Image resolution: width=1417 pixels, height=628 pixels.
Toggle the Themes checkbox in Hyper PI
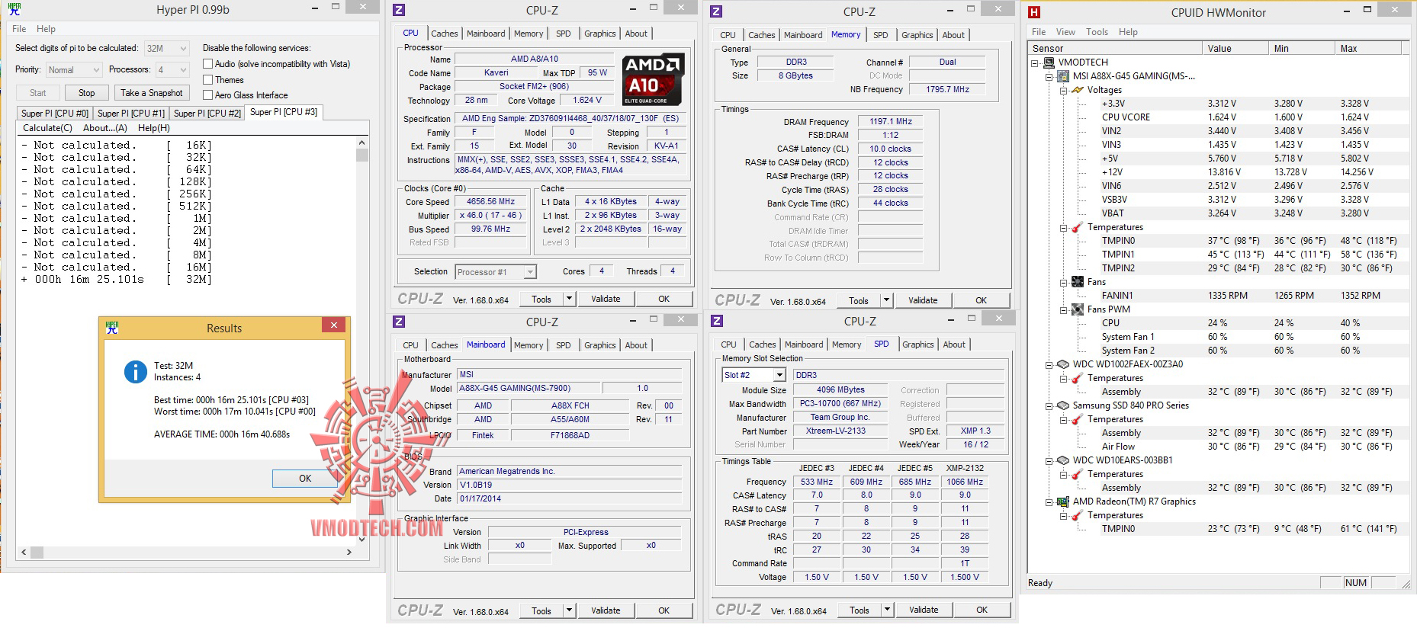point(207,79)
